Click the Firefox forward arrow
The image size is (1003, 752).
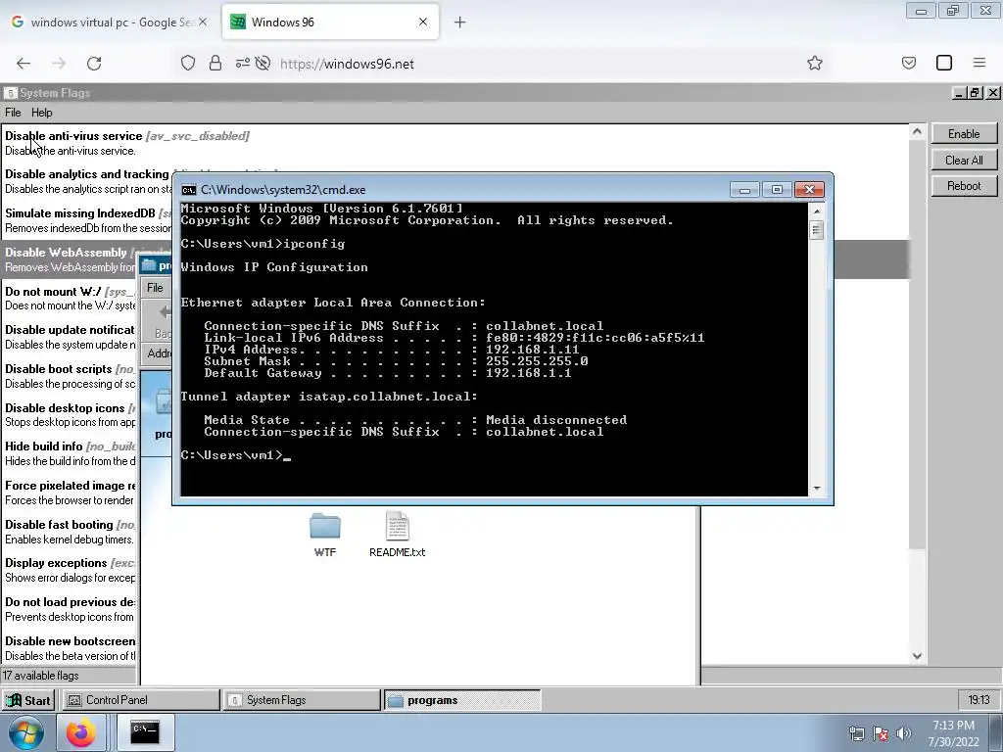pyautogui.click(x=59, y=64)
